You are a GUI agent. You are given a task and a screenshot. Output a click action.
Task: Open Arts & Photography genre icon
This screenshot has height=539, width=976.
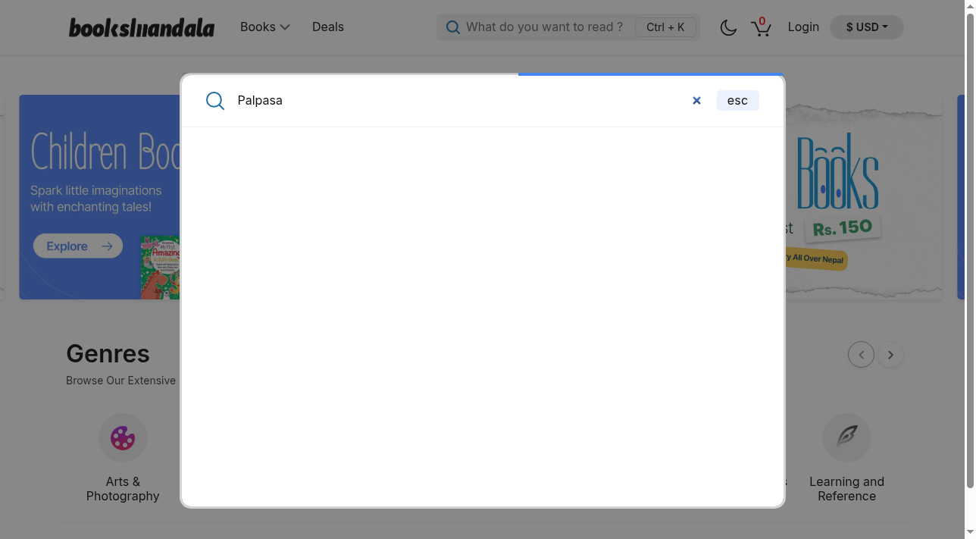(x=123, y=437)
